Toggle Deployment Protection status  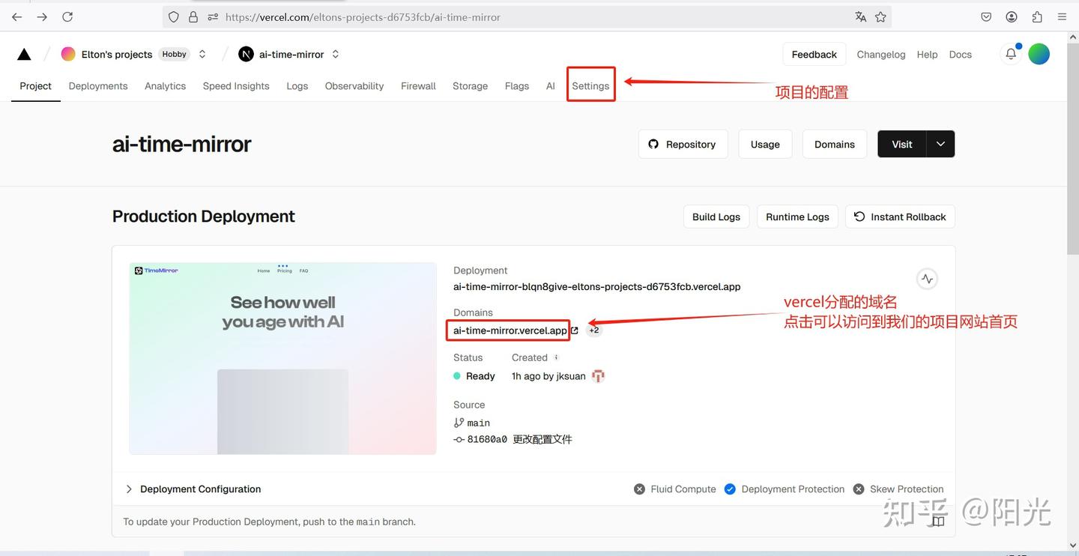(x=730, y=489)
